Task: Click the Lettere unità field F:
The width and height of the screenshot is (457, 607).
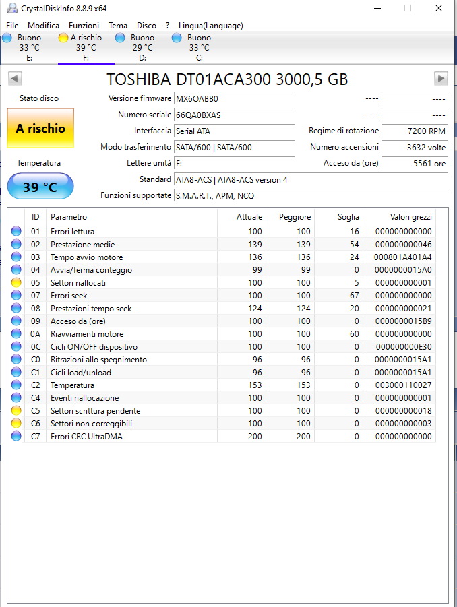Action: pos(235,163)
